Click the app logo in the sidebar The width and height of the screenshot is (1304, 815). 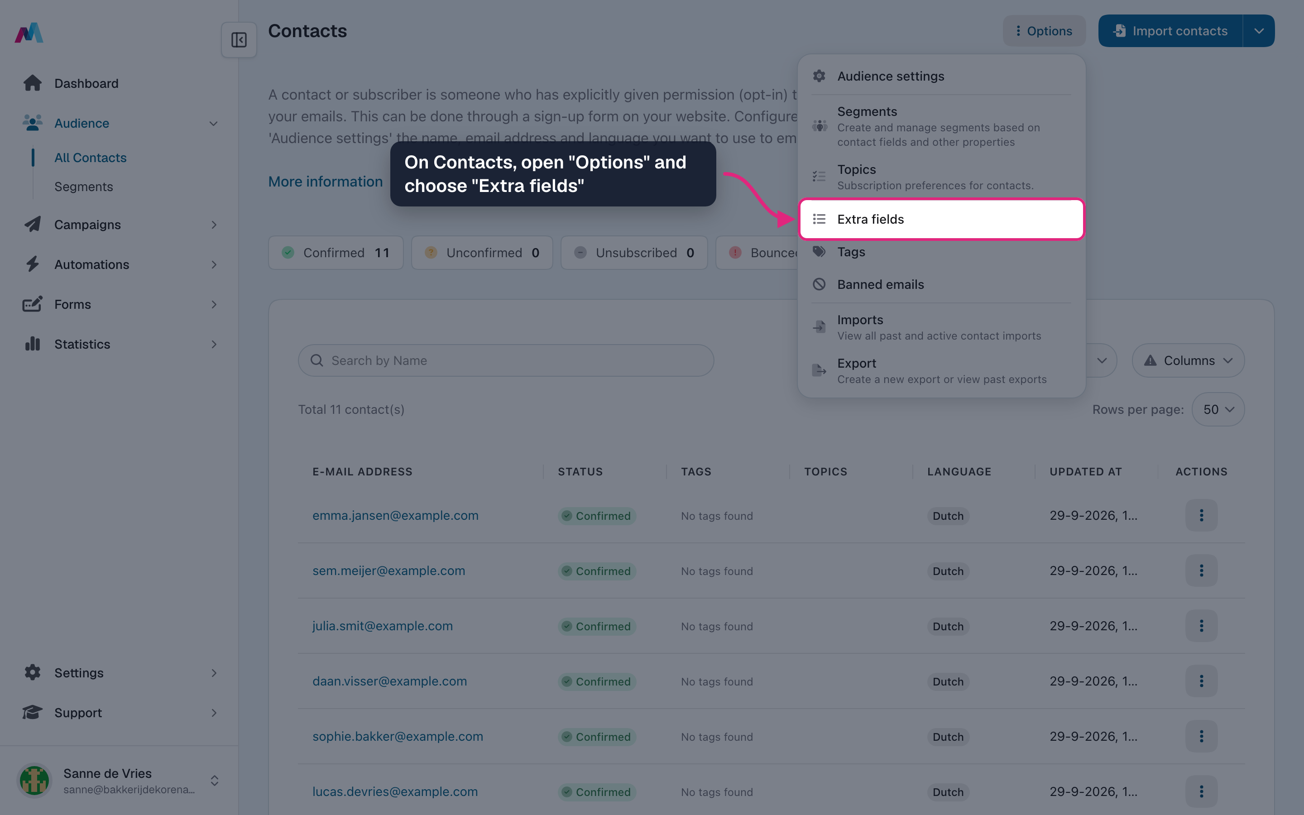coord(29,33)
